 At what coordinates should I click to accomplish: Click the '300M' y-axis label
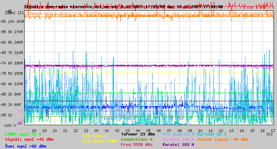click(20, 21)
